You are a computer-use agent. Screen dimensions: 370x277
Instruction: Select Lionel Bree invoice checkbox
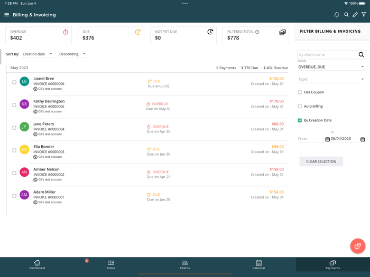pos(14,82)
